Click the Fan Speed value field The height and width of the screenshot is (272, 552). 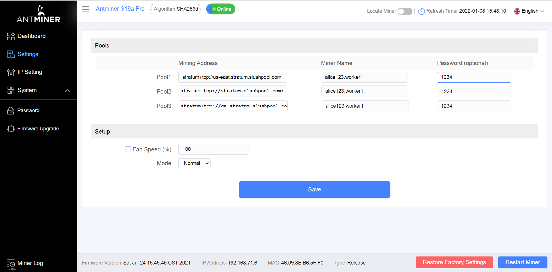[x=214, y=149]
